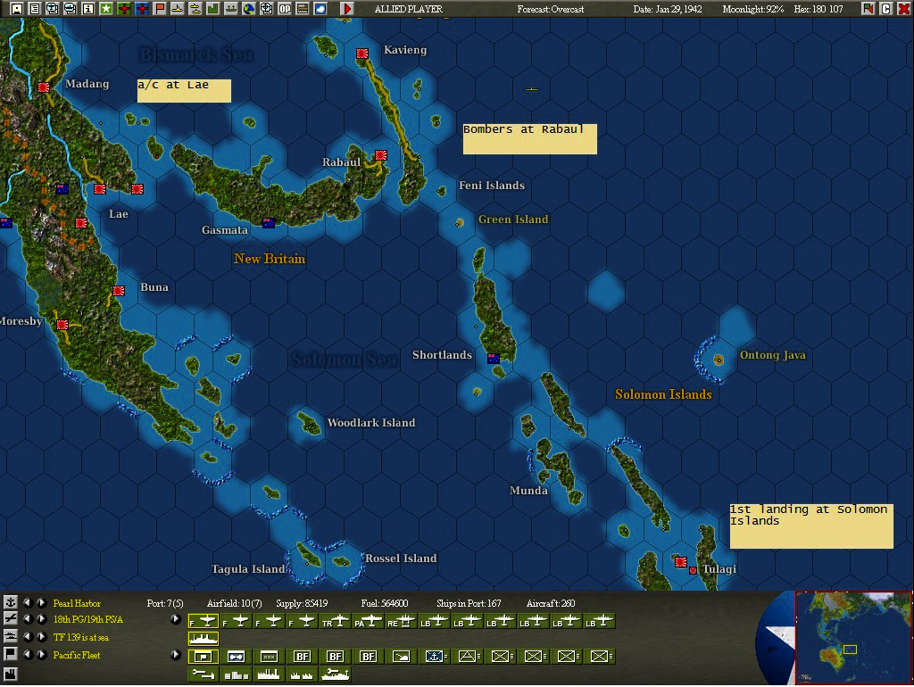Click the weather cloud toolbar icon
914x687 pixels.
tap(320, 9)
